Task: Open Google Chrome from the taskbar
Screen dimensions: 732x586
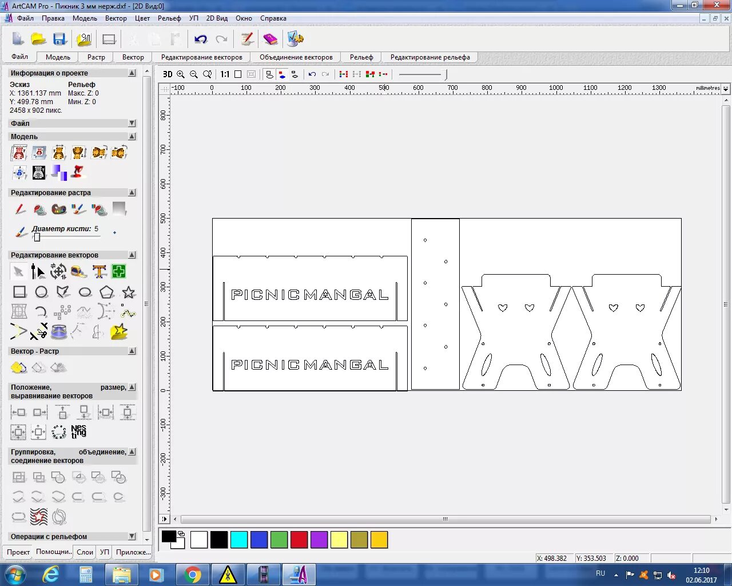Action: coord(193,575)
